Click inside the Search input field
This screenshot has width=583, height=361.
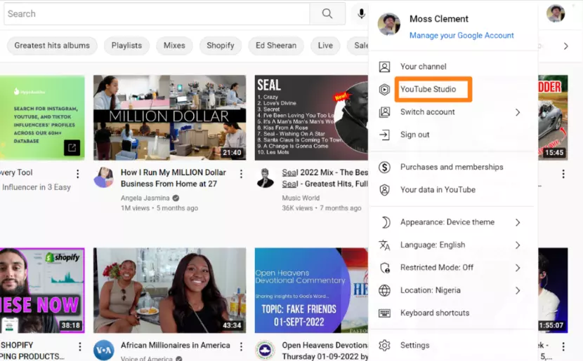155,13
